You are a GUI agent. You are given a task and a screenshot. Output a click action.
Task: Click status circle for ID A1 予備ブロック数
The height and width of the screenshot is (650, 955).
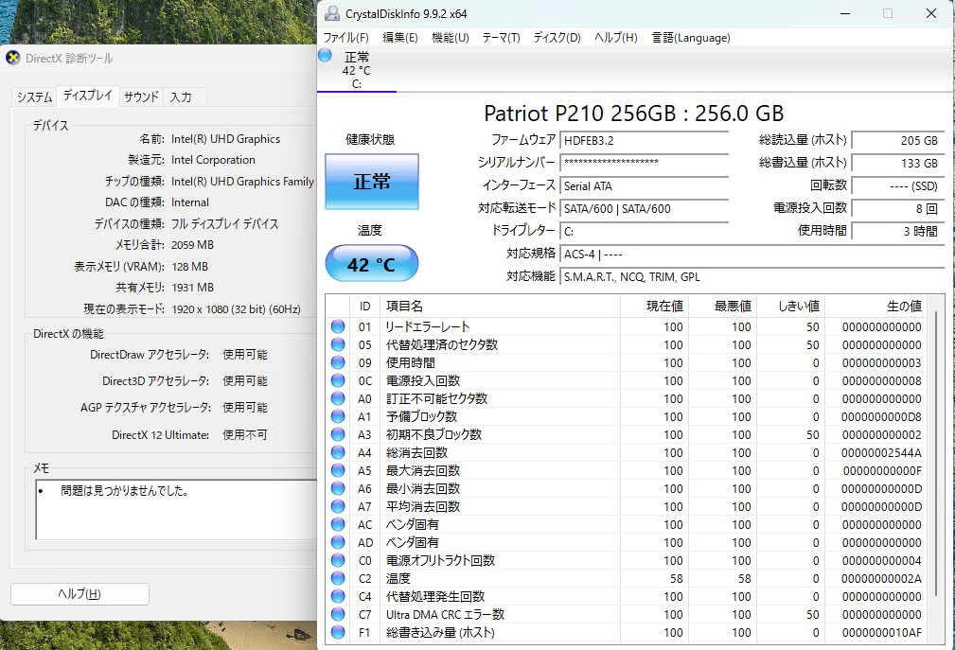tap(338, 416)
